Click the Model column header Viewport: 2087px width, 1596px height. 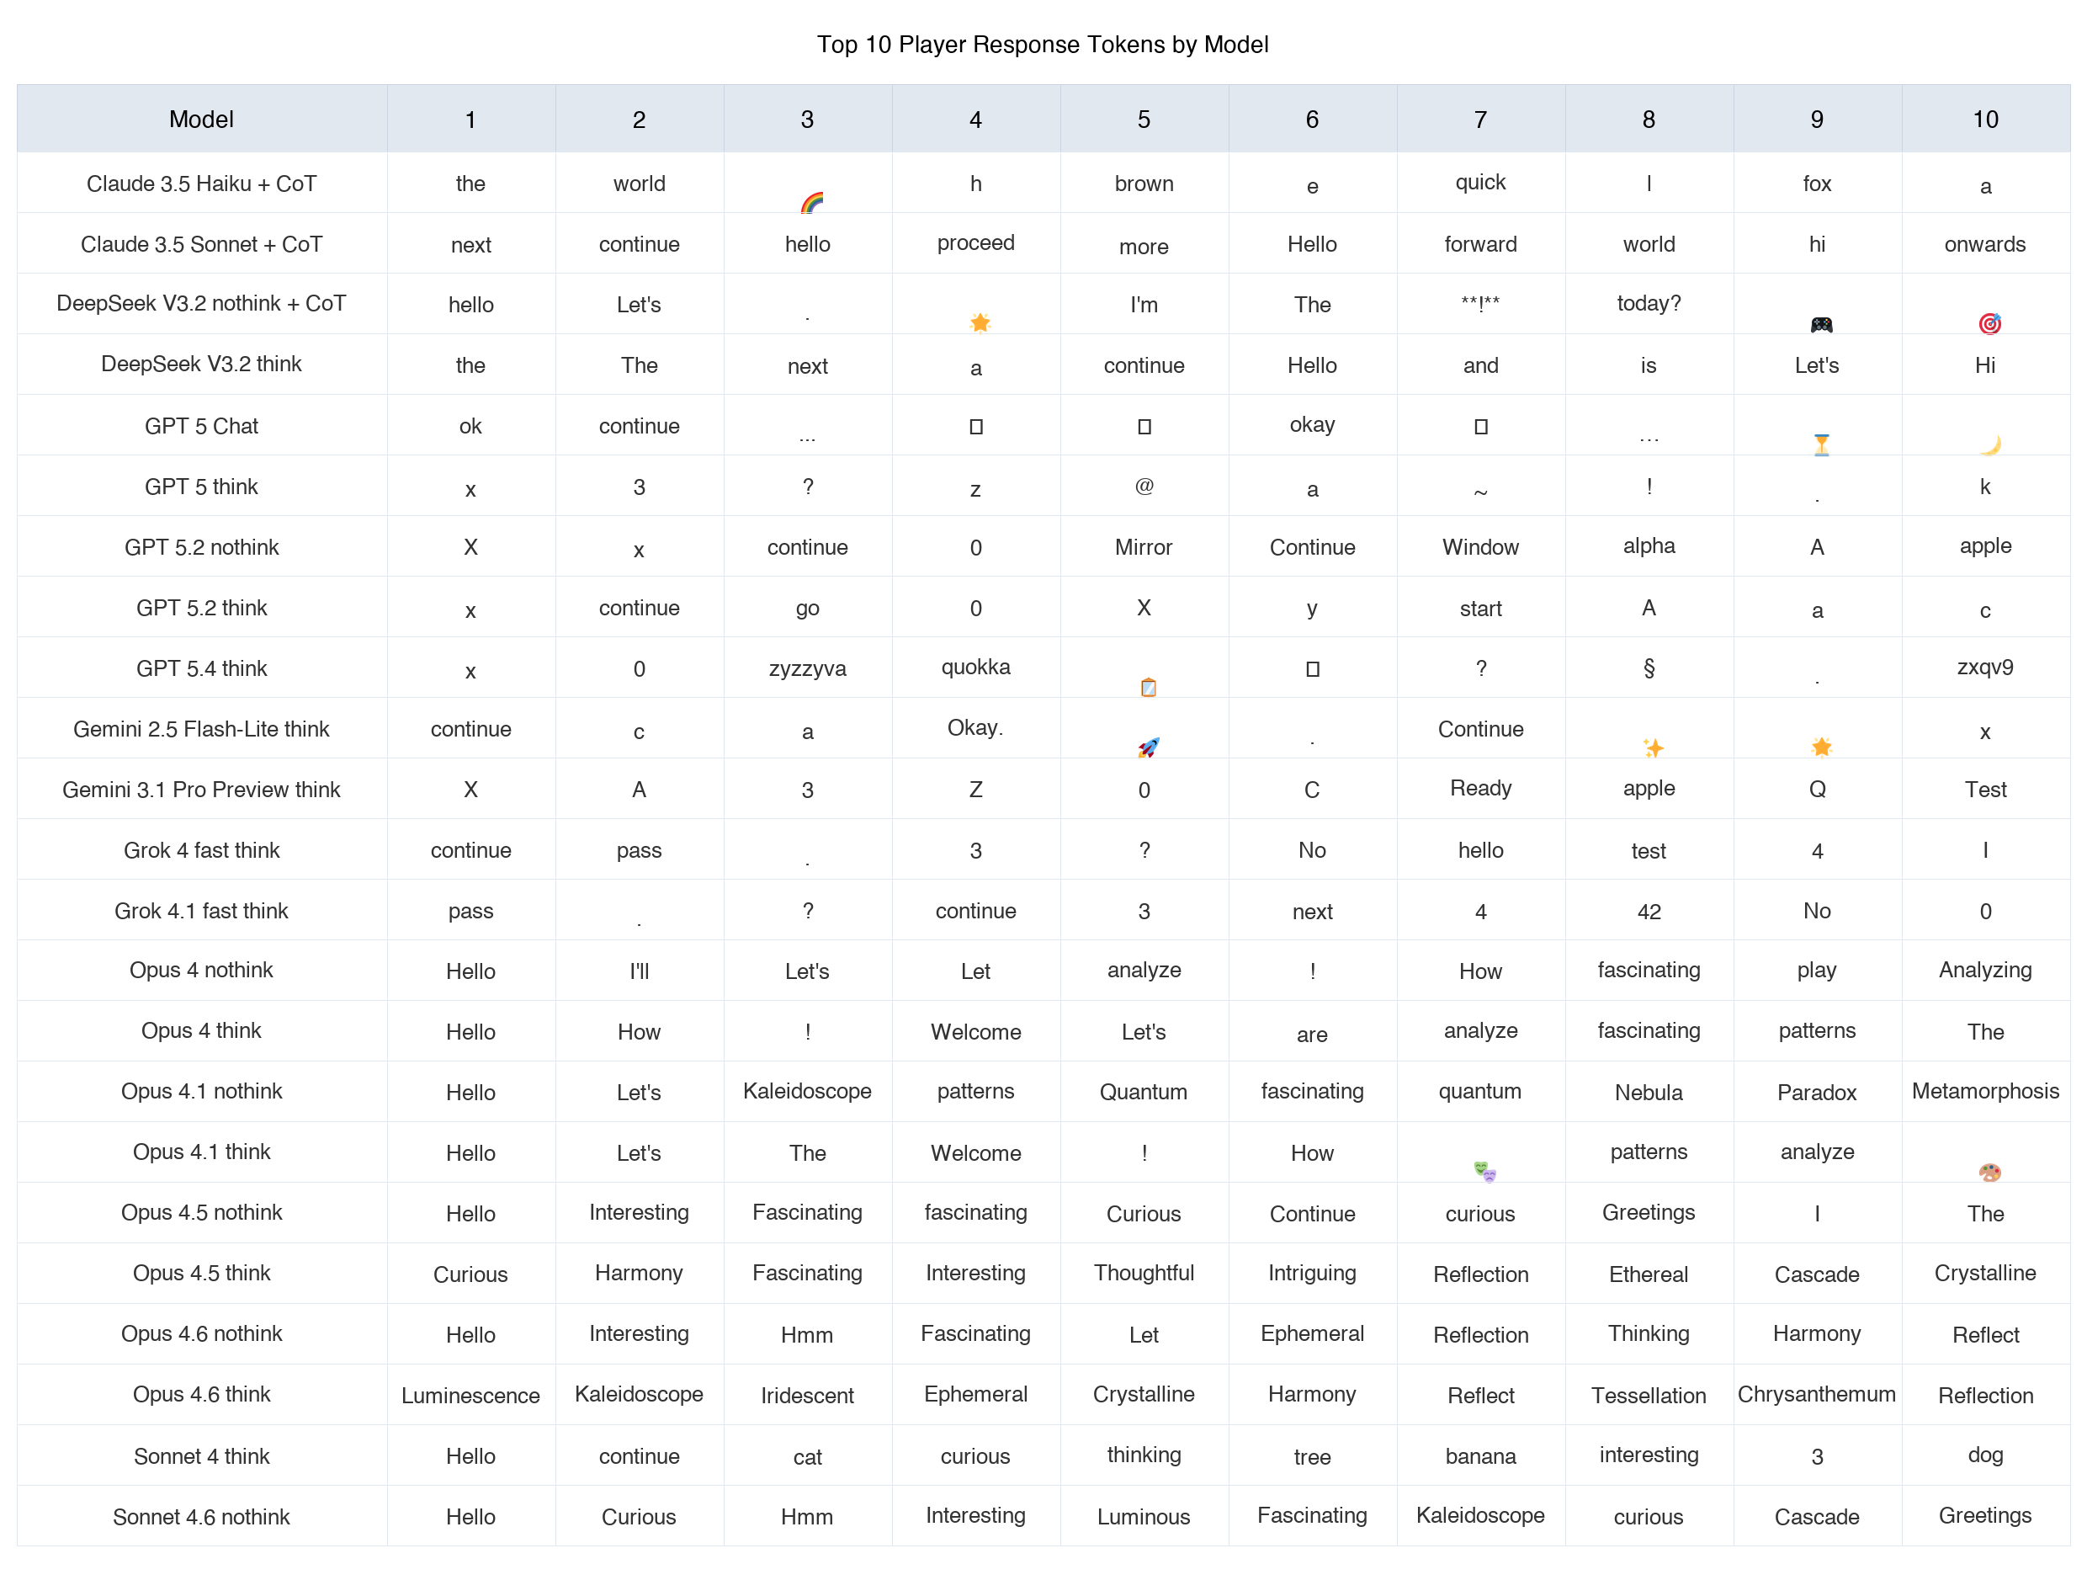tap(201, 120)
